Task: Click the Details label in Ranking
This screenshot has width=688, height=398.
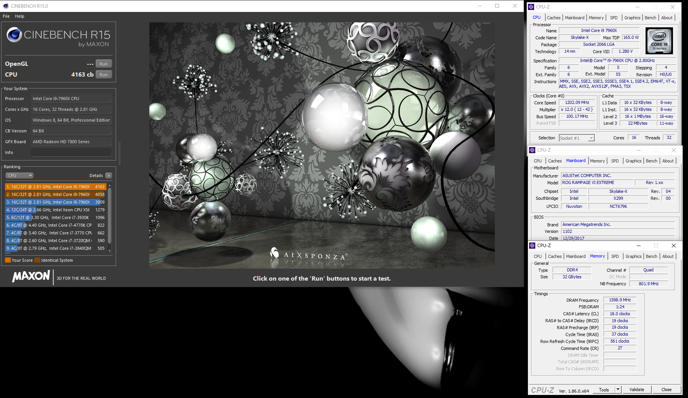Action: (x=96, y=176)
